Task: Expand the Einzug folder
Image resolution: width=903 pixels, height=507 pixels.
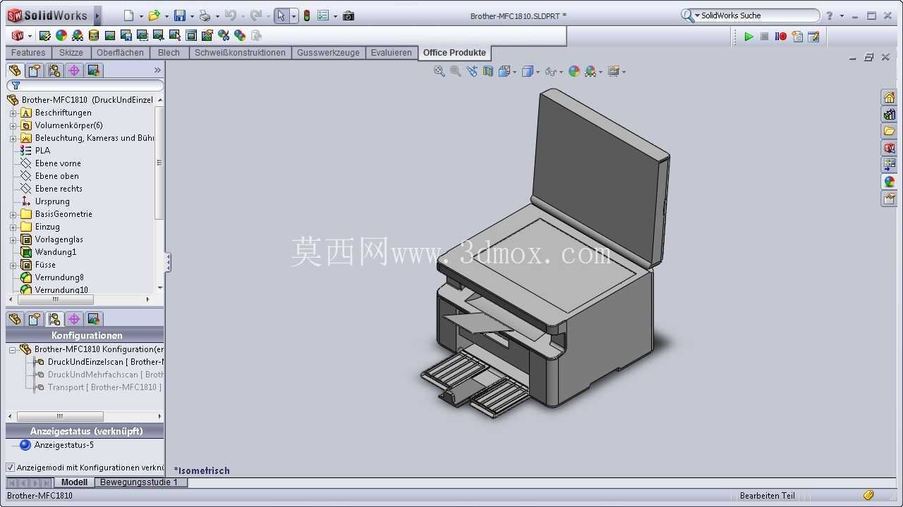Action: (x=13, y=227)
